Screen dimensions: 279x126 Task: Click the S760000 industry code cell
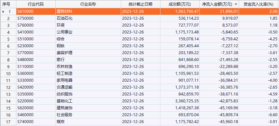36,25
